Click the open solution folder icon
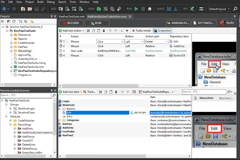The image size is (240, 160). [x=30, y=9]
